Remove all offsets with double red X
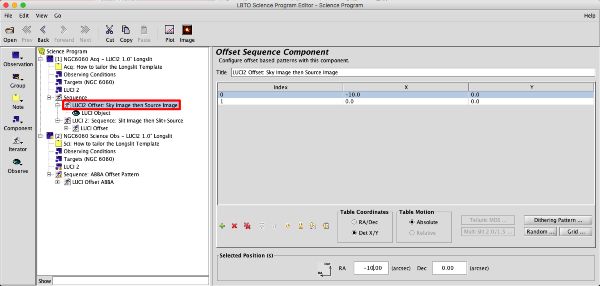Image resolution: width=600 pixels, height=286 pixels. coord(247,226)
